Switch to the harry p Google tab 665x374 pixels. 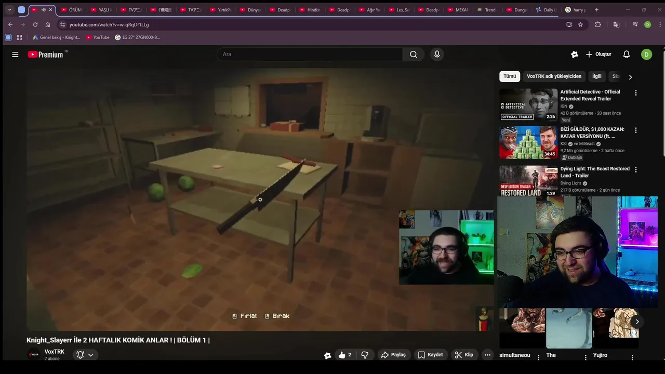(577, 10)
